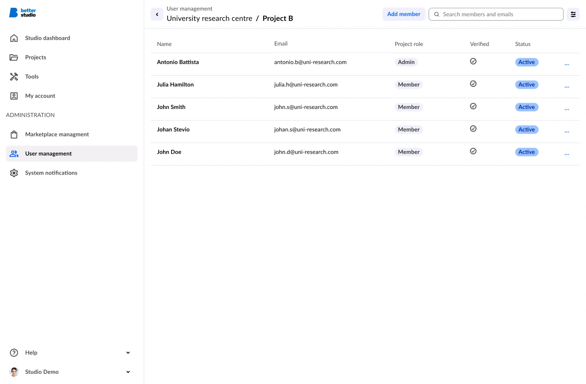Click email julia.h@uni-research.com

[306, 85]
